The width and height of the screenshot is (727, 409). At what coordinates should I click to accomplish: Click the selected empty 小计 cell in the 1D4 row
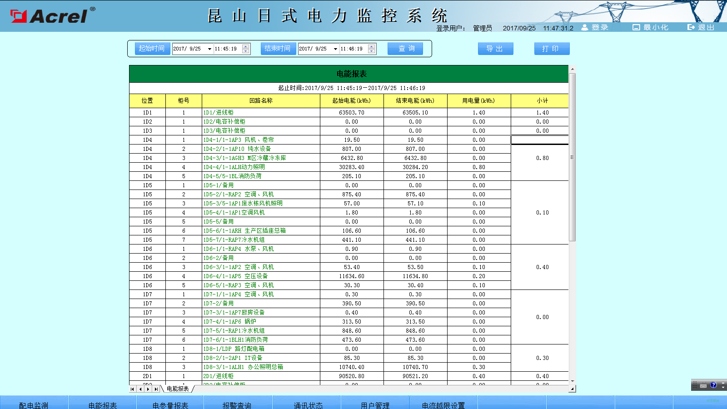point(540,140)
